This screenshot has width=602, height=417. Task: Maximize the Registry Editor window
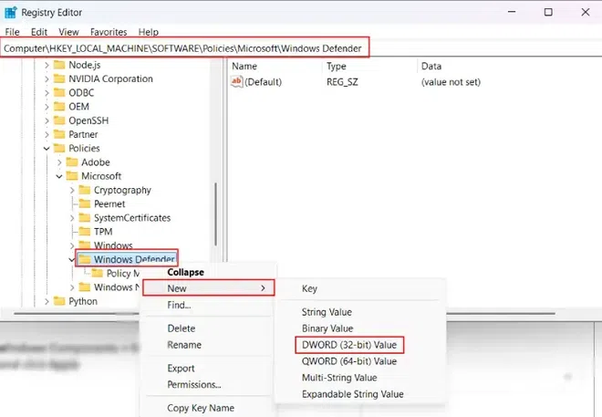pos(548,12)
